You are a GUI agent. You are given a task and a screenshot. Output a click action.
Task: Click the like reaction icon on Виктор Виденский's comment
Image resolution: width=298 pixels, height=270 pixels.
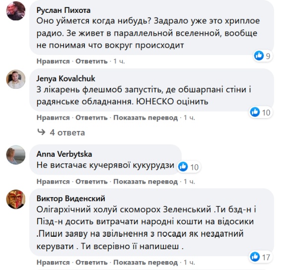point(255,256)
